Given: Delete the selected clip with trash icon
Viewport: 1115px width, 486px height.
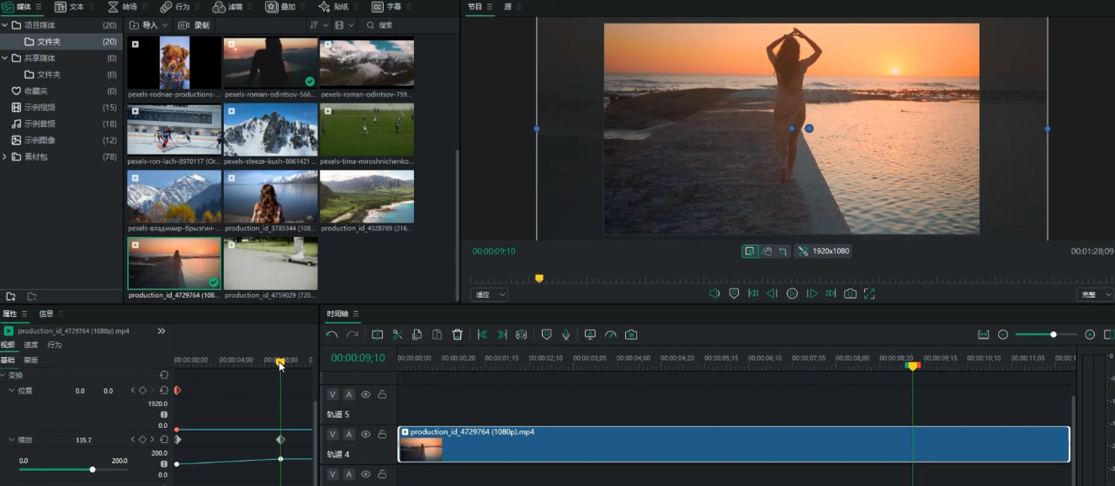Looking at the screenshot, I should 457,335.
